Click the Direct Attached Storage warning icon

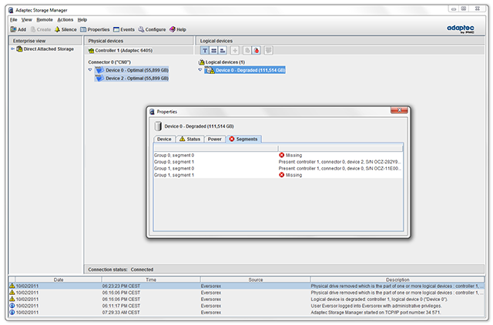pyautogui.click(x=19, y=49)
